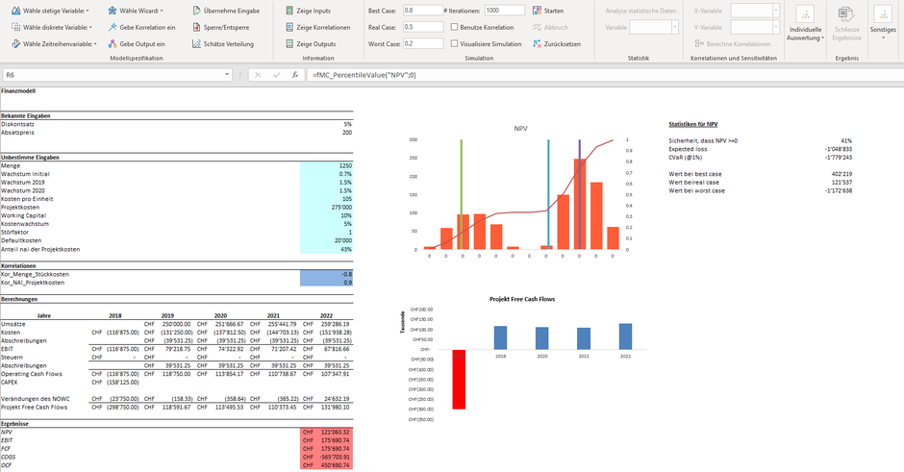
Task: Click the Iterationen number field
Action: tap(505, 11)
